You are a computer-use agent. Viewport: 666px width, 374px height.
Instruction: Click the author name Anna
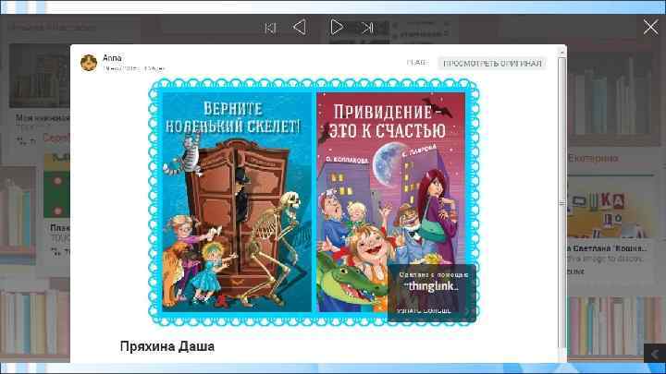[112, 58]
